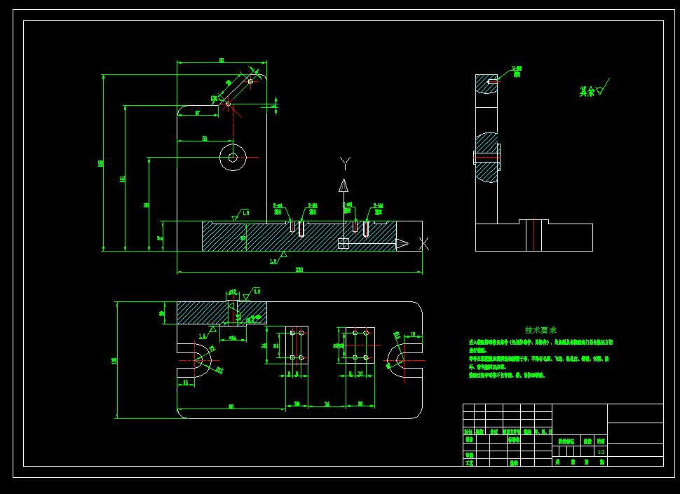This screenshot has height=494, width=680.
Task: Select the 250 overall length dimension
Action: (x=299, y=270)
